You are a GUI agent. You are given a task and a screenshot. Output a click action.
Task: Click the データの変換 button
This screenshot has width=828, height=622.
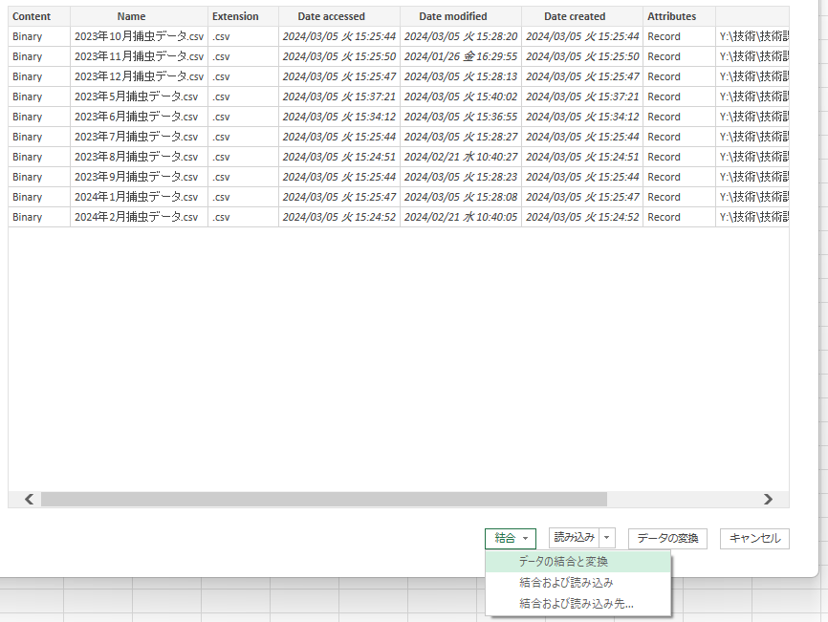667,539
